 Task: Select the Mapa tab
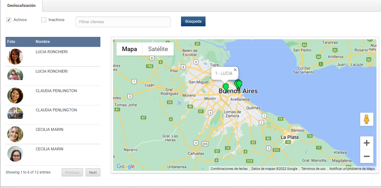coord(129,49)
